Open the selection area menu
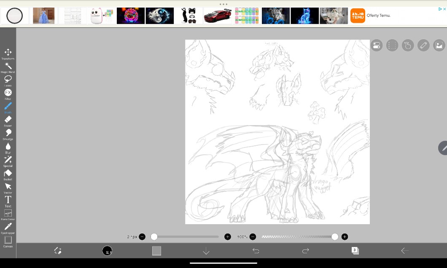This screenshot has width=447, height=268. click(392, 46)
